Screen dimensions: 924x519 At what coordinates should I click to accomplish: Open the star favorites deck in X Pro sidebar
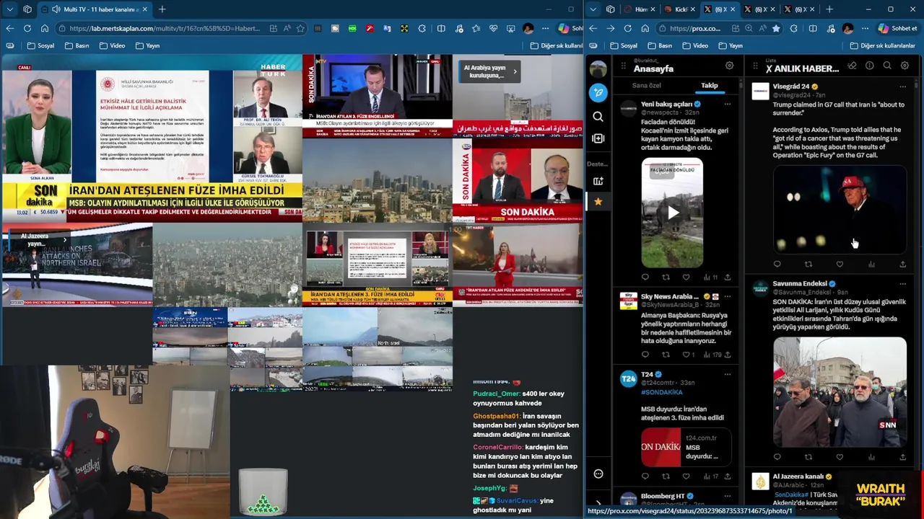point(598,202)
